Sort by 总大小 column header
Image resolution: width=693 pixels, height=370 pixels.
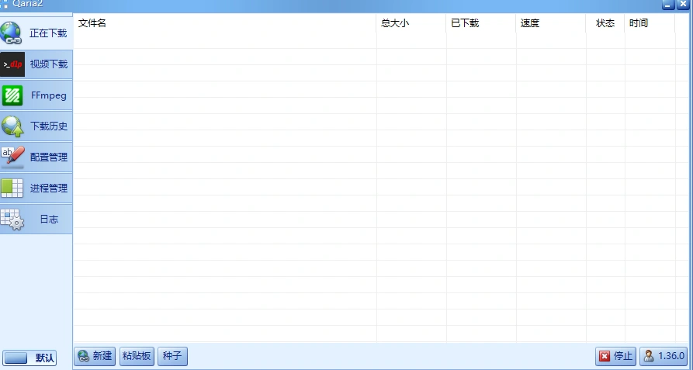pyautogui.click(x=411, y=23)
